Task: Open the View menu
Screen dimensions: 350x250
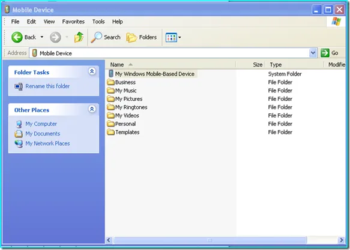Action: (49, 22)
